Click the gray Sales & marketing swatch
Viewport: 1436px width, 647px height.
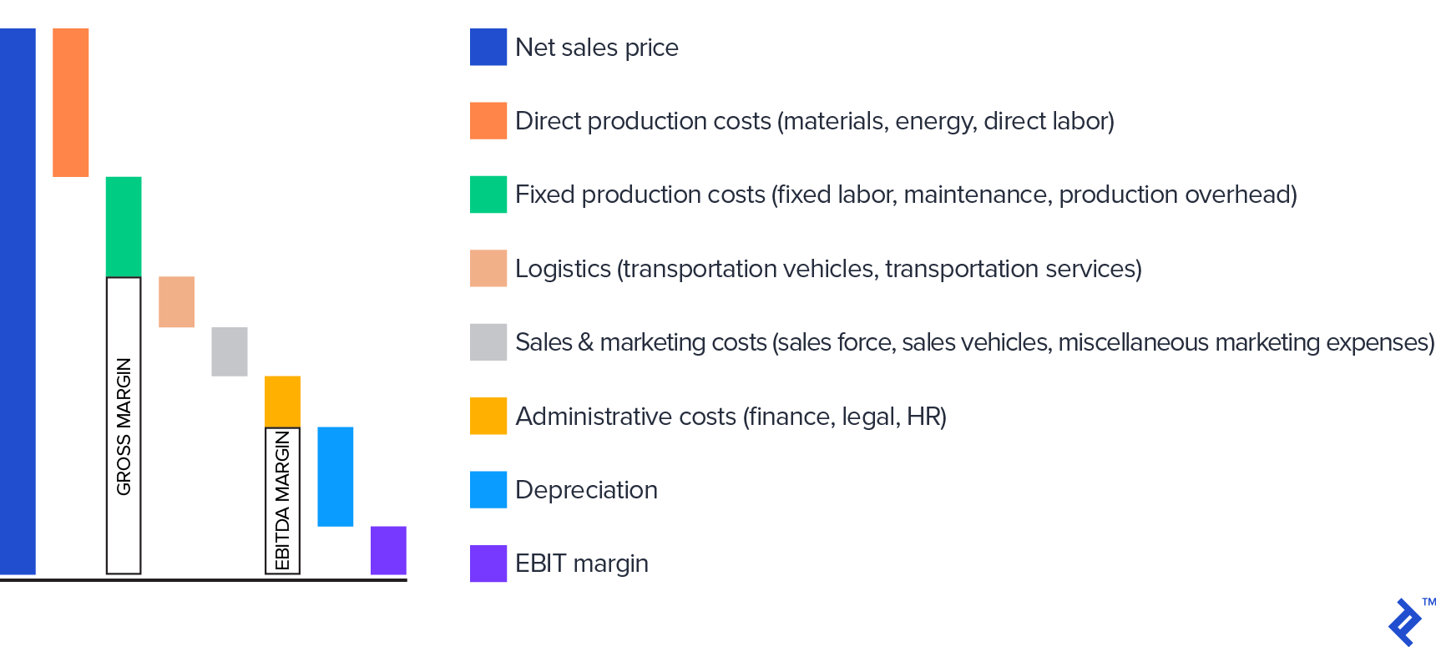[x=488, y=342]
